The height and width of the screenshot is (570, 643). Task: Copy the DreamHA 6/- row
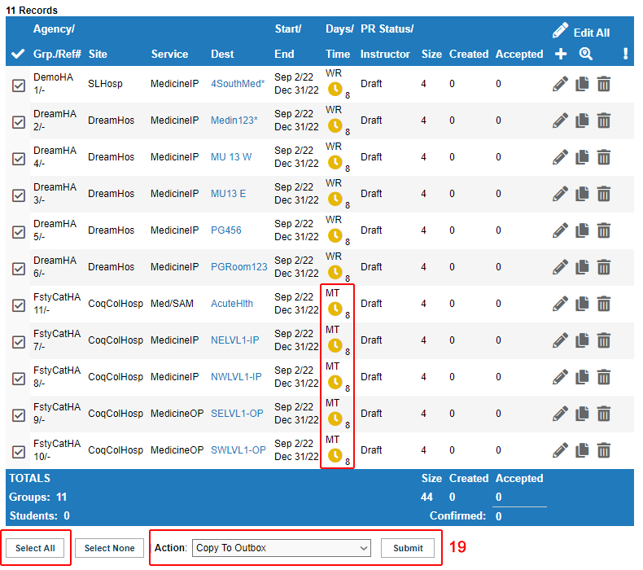582,267
